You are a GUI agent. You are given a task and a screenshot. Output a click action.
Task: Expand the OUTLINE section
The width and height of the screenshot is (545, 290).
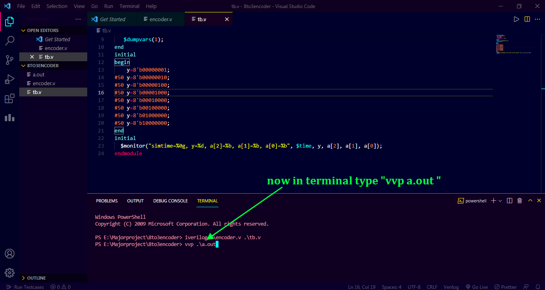coord(53,278)
